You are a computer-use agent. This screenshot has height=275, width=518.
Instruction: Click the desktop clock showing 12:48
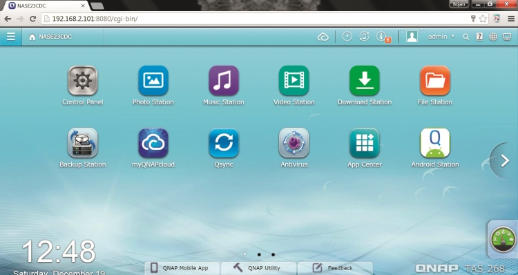[x=59, y=252]
